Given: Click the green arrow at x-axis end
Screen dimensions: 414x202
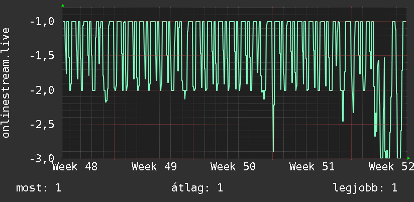Looking at the screenshot, I should 408,158.
